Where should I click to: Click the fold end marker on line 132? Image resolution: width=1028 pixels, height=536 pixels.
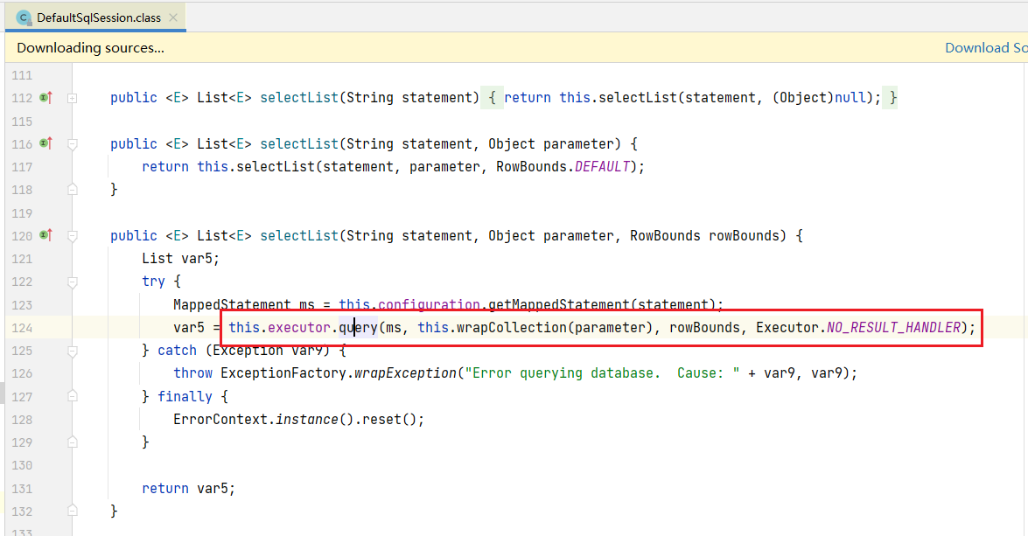[73, 511]
